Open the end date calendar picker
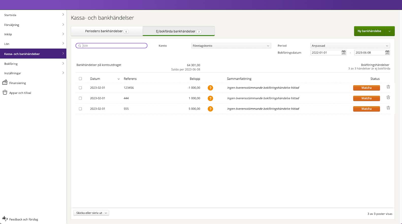This screenshot has width=402, height=224. 387,52
